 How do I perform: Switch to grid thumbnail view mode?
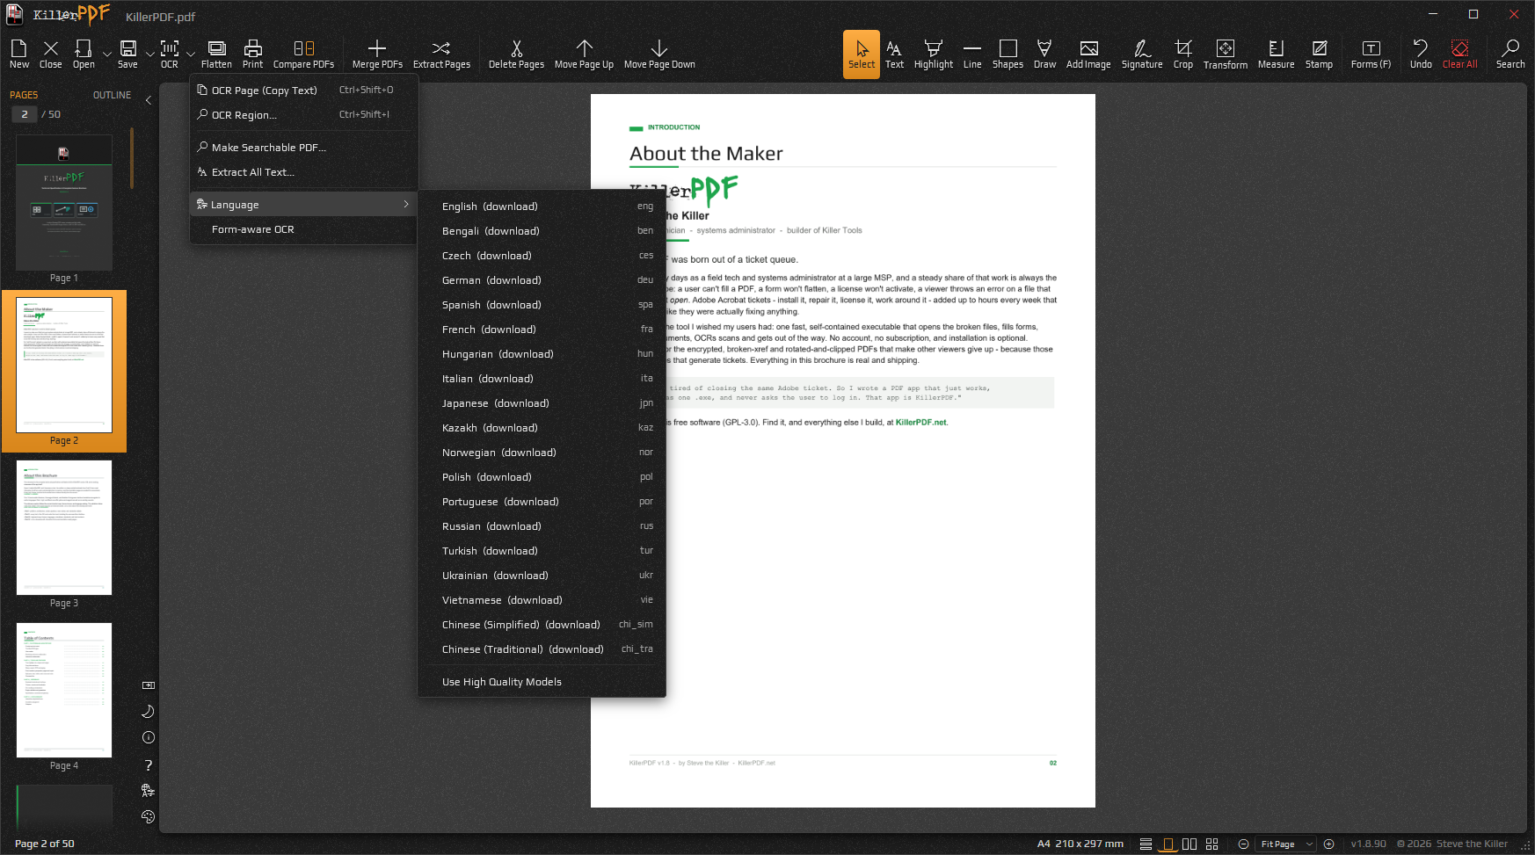tap(1211, 844)
